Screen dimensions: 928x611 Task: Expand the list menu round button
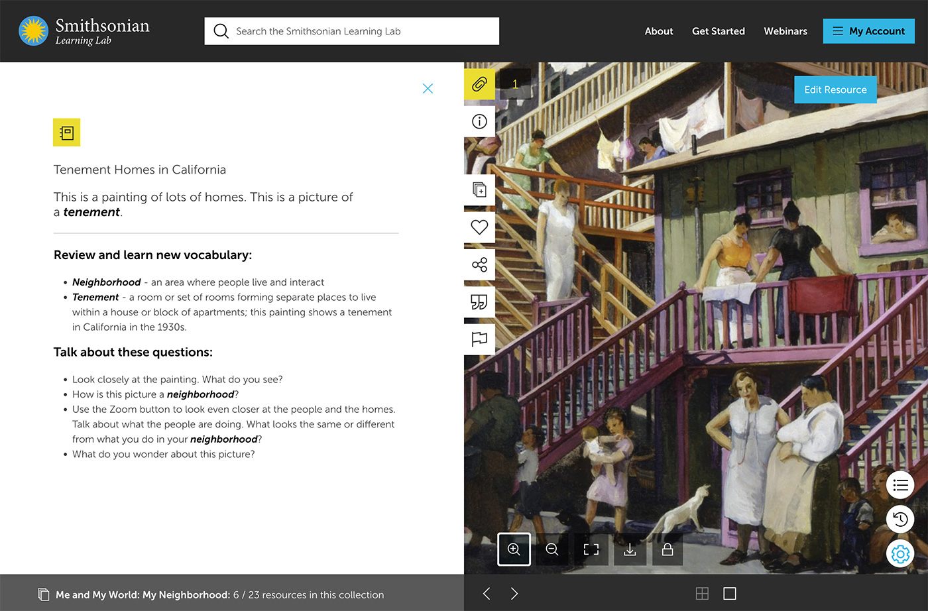pos(899,485)
